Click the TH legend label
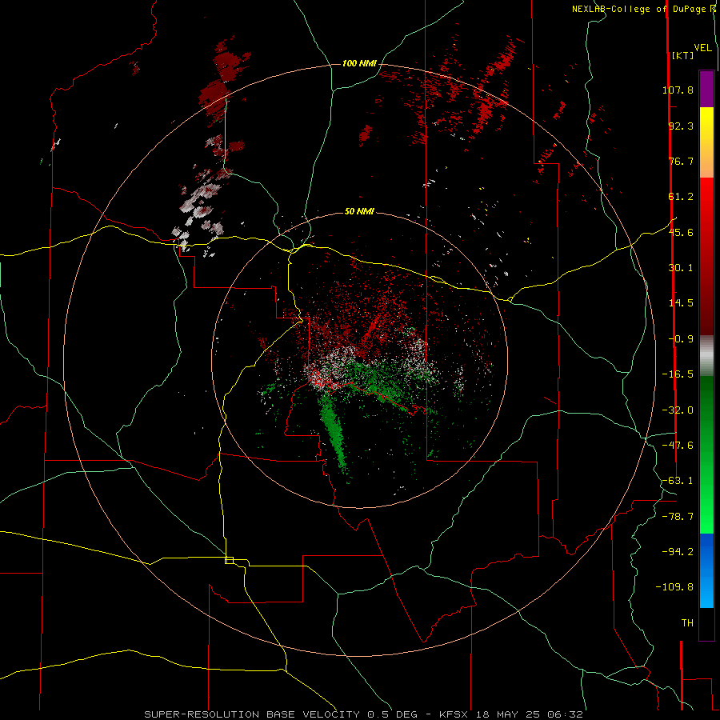 [687, 623]
